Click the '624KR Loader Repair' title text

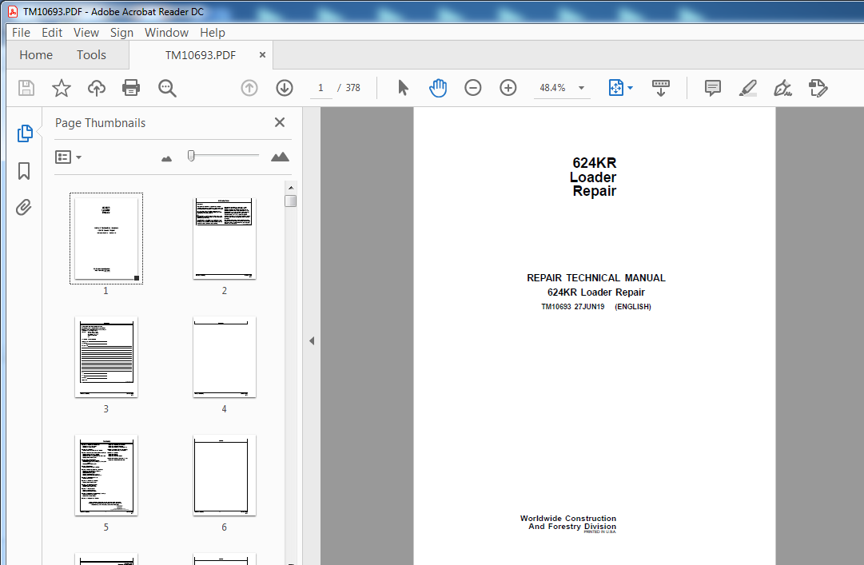pos(593,177)
